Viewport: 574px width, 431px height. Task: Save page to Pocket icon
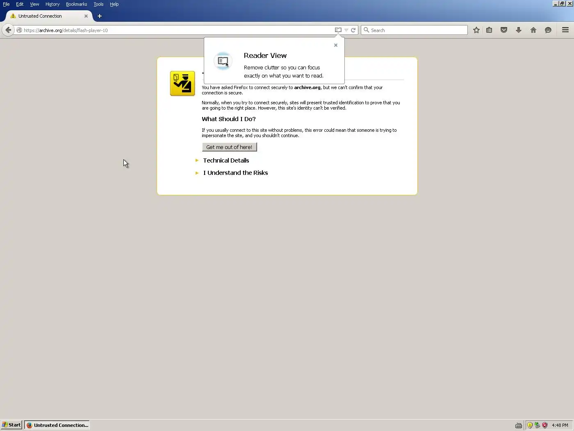coord(504,30)
